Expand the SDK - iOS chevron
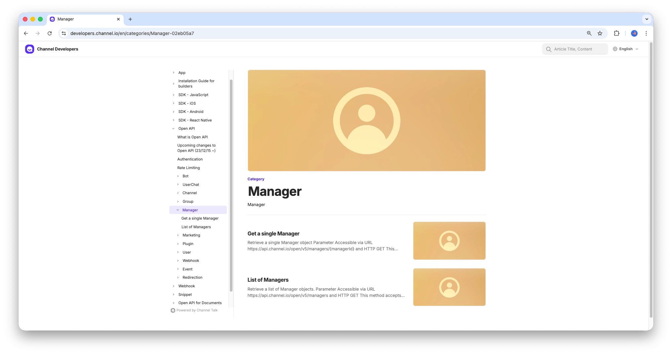This screenshot has height=355, width=672. click(174, 103)
